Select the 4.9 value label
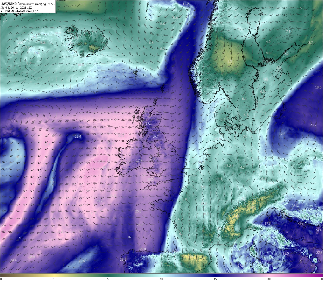This screenshot has height=281, width=323. (268, 42)
